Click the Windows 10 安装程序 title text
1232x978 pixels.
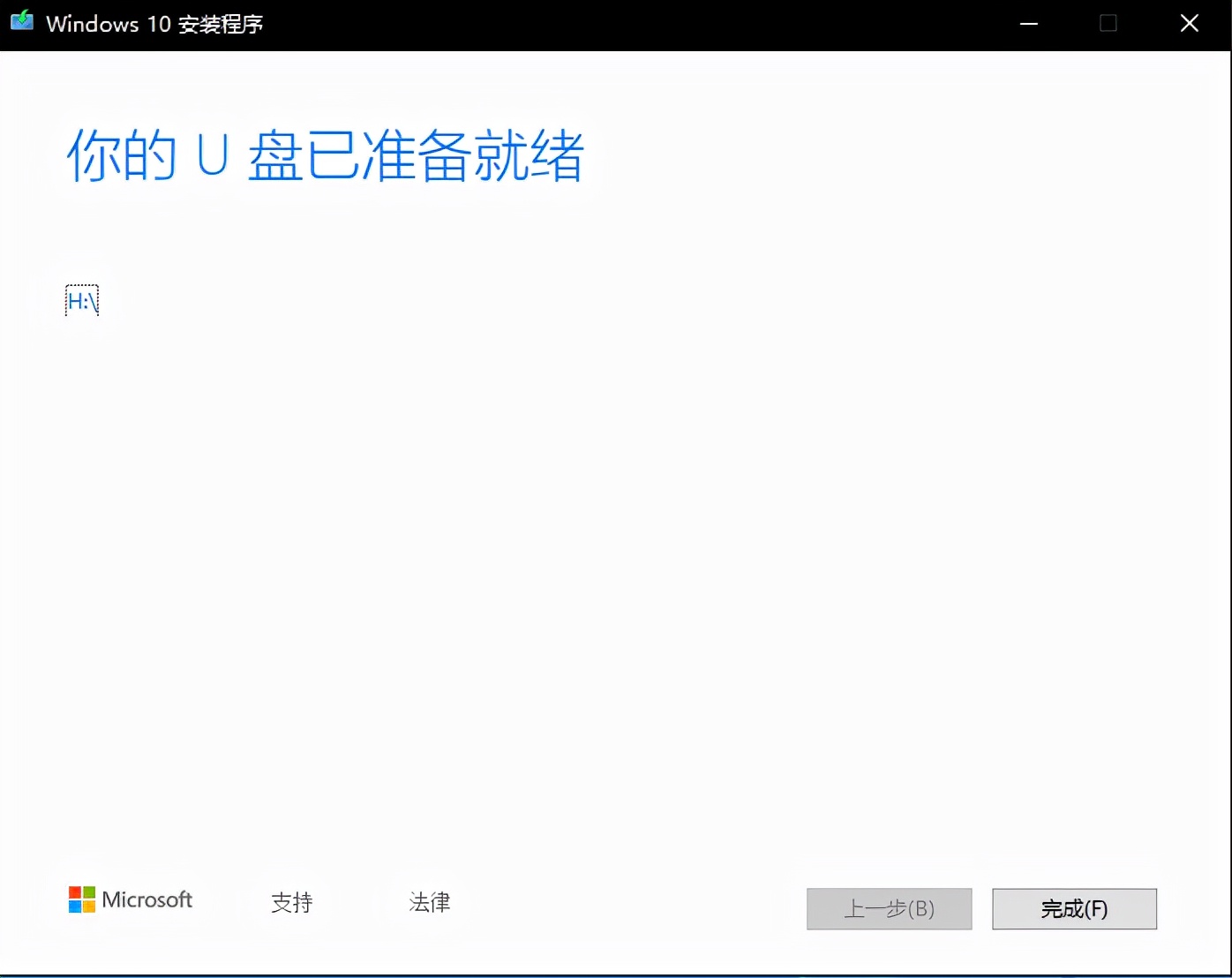(156, 24)
